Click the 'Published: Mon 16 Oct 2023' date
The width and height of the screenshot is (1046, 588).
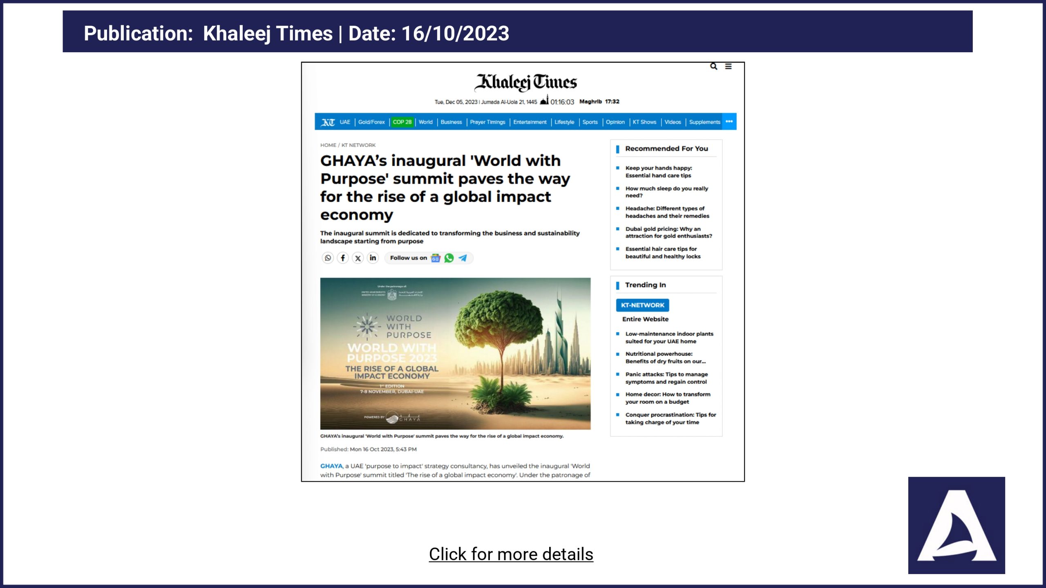(368, 449)
